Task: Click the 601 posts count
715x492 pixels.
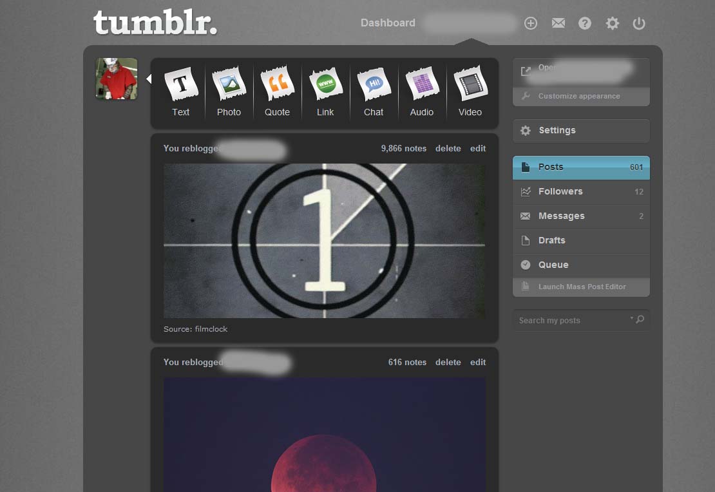Action: tap(636, 167)
